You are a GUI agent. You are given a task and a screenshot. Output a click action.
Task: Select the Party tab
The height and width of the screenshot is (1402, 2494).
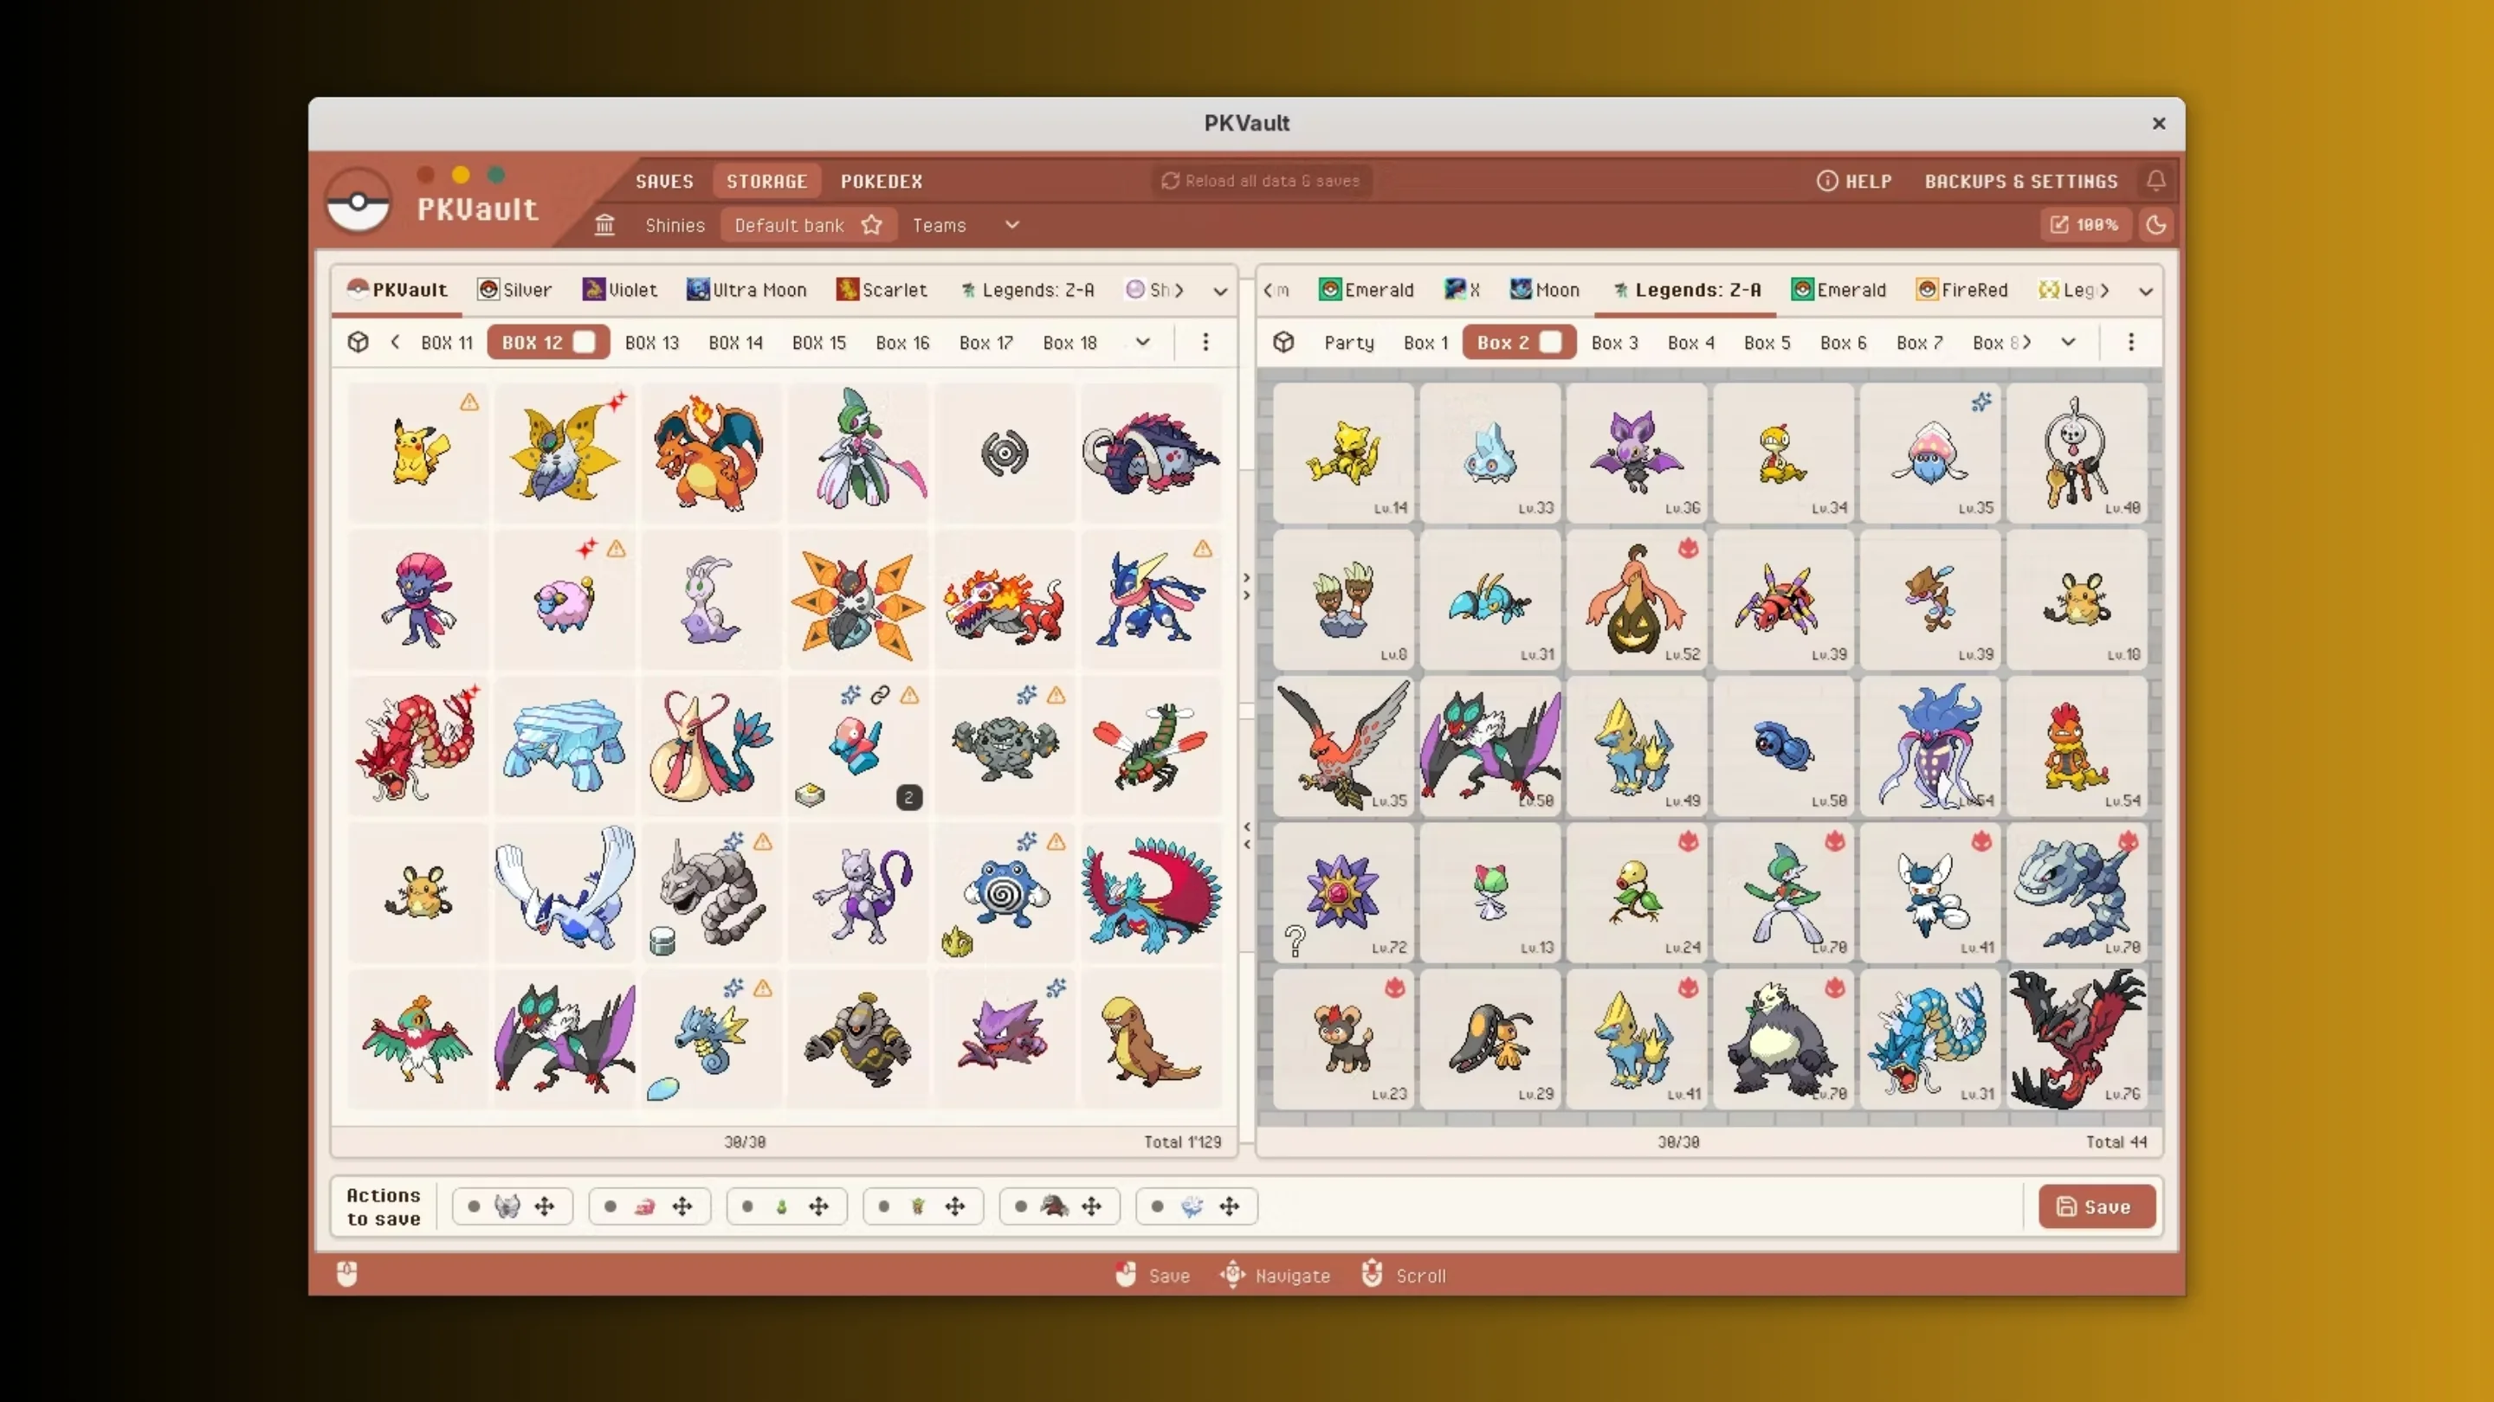click(x=1348, y=342)
